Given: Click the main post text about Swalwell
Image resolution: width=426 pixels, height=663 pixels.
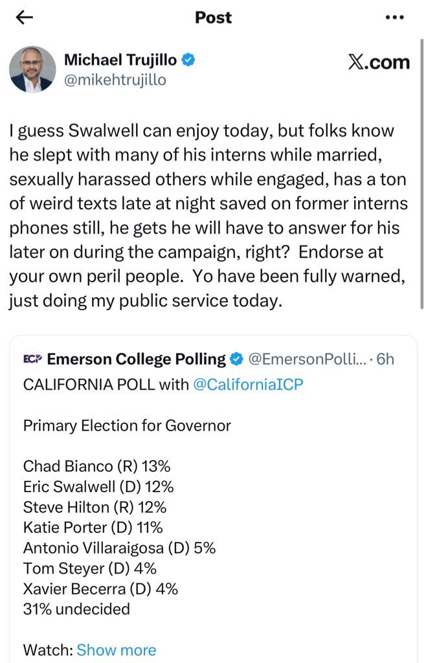Looking at the screenshot, I should point(208,216).
